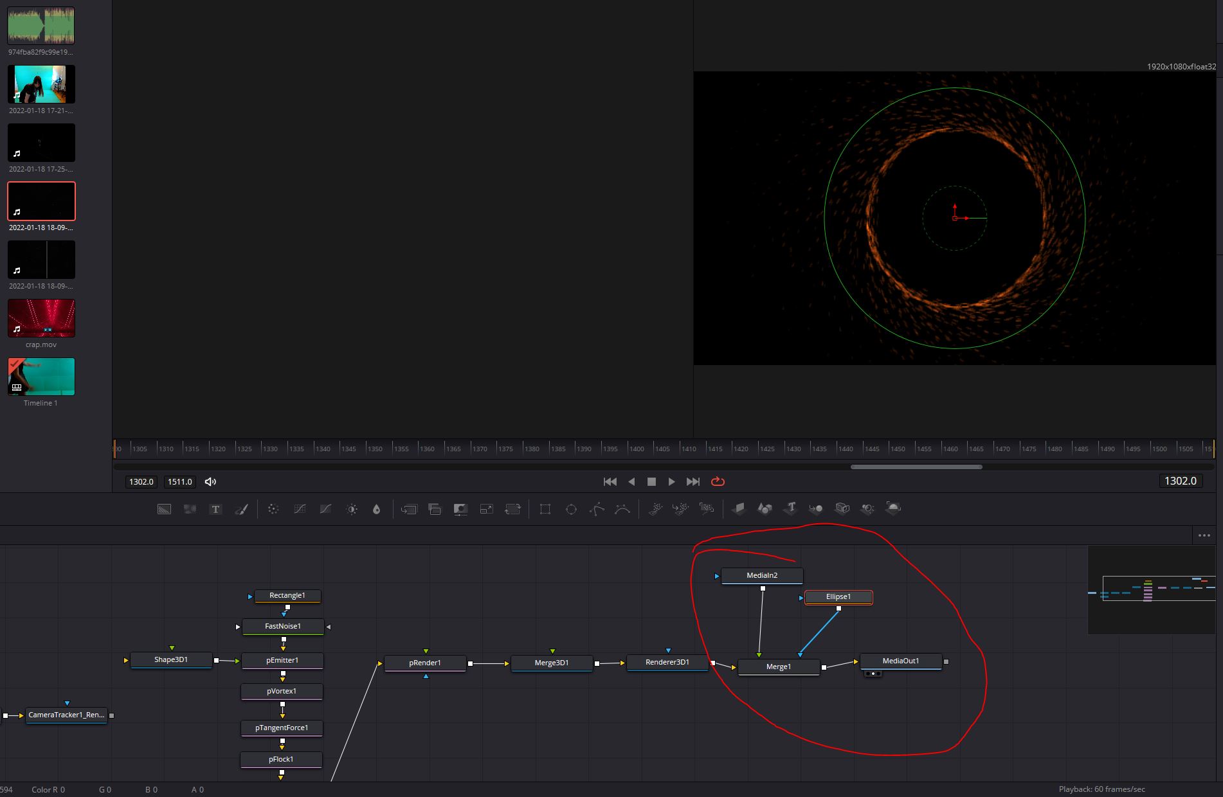Click the current frame field showing 1302.0

[1181, 481]
